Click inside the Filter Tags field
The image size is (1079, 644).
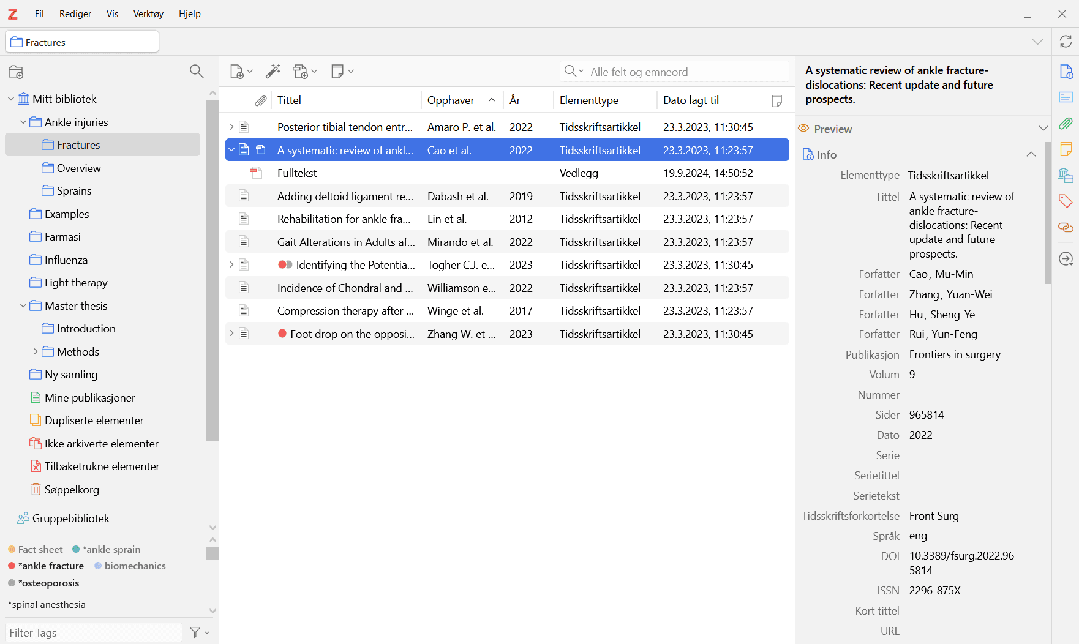pos(92,632)
